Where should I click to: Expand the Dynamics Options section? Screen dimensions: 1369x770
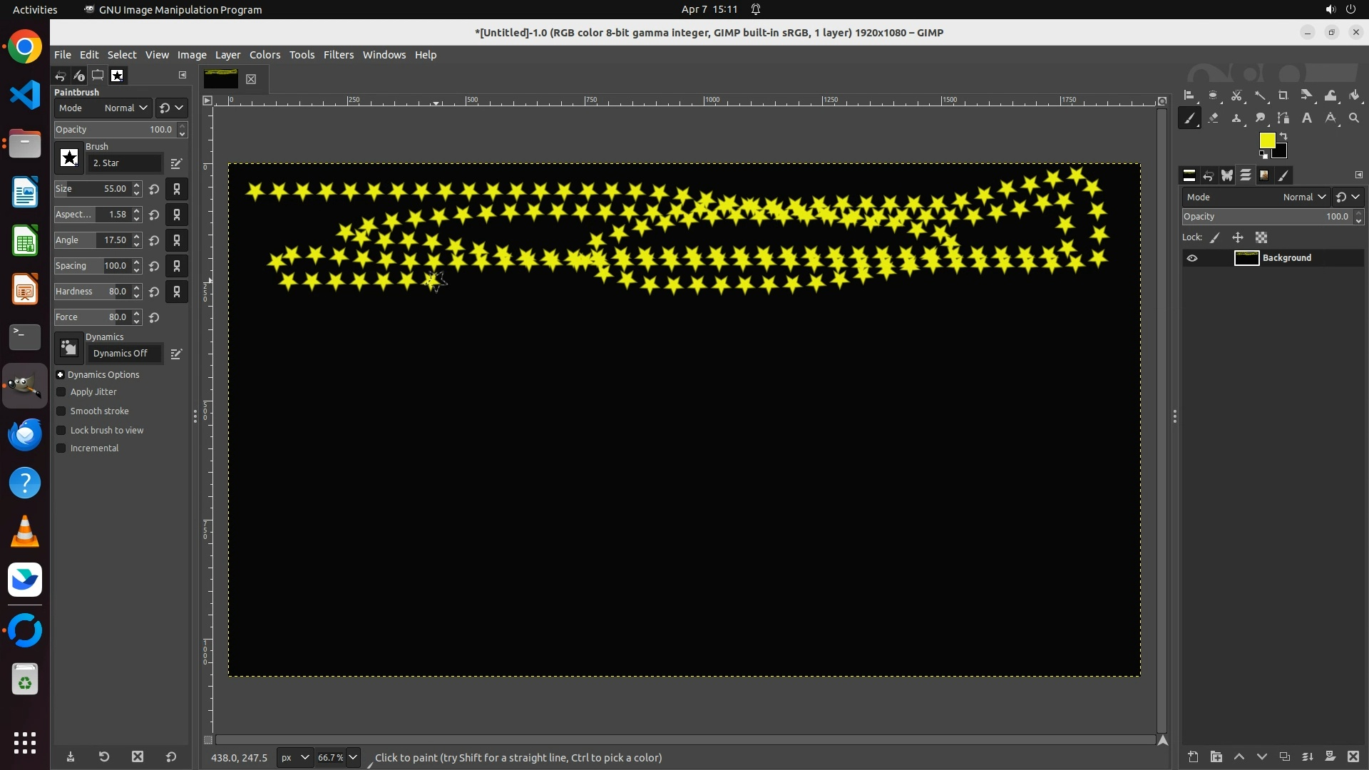pyautogui.click(x=61, y=375)
